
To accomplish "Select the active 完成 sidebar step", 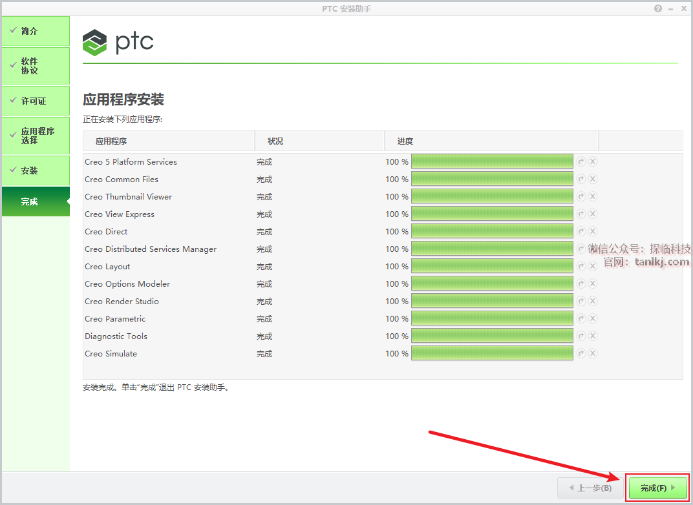I will click(36, 201).
